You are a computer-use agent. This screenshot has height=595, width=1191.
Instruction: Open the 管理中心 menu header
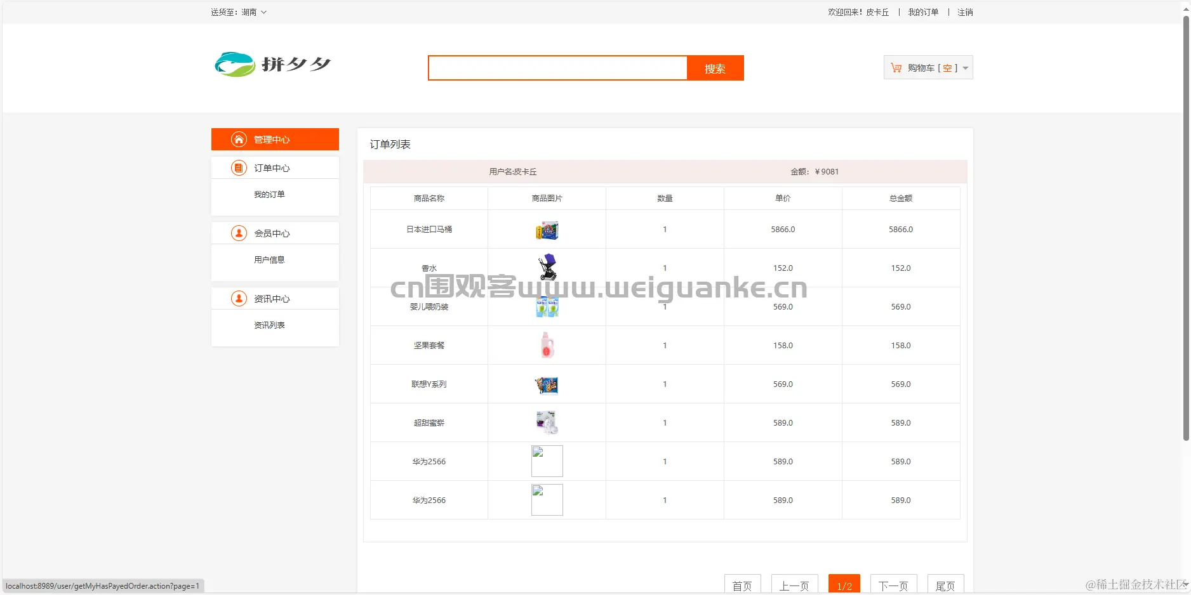pyautogui.click(x=275, y=140)
